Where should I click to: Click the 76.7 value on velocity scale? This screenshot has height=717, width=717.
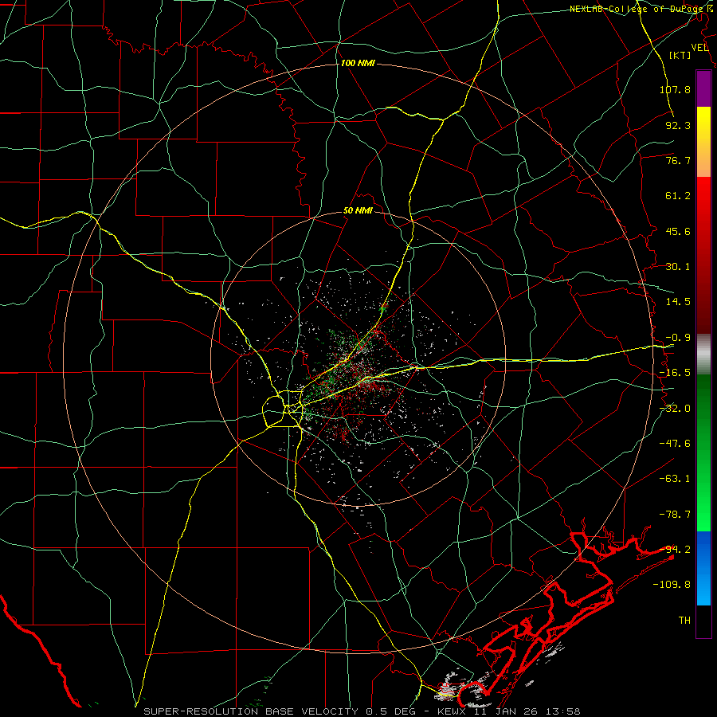pyautogui.click(x=678, y=160)
